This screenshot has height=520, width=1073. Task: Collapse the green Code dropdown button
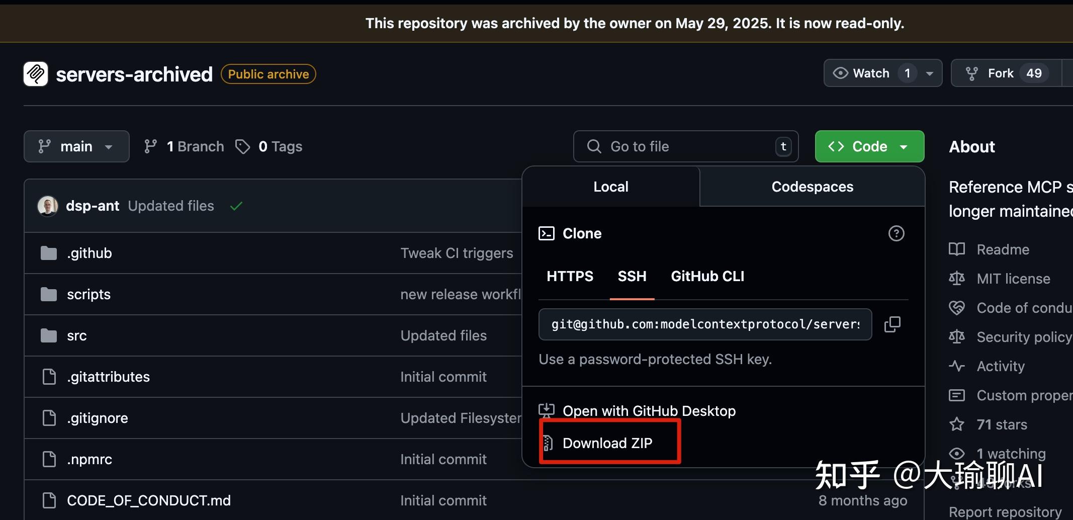(x=869, y=146)
